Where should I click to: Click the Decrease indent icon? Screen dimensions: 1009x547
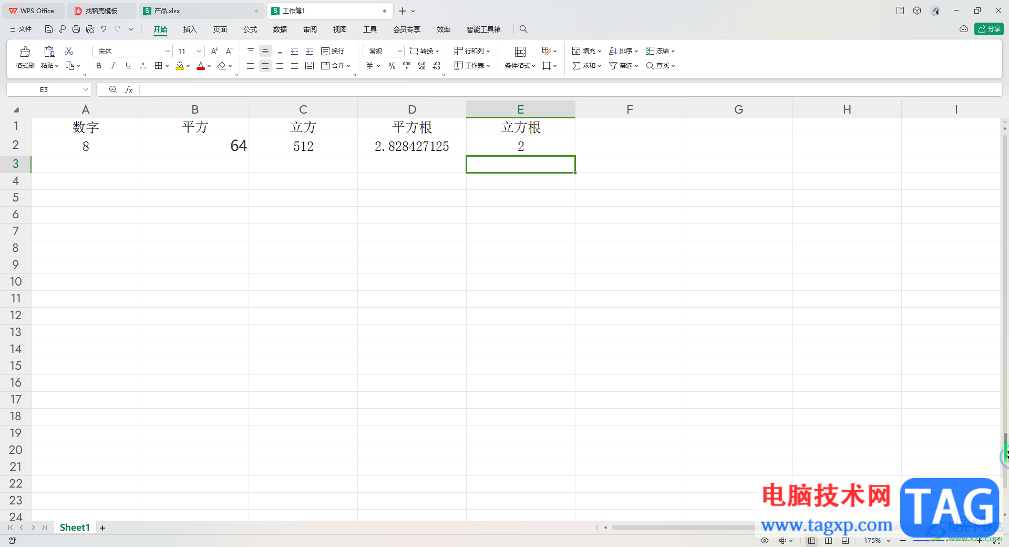[x=294, y=51]
